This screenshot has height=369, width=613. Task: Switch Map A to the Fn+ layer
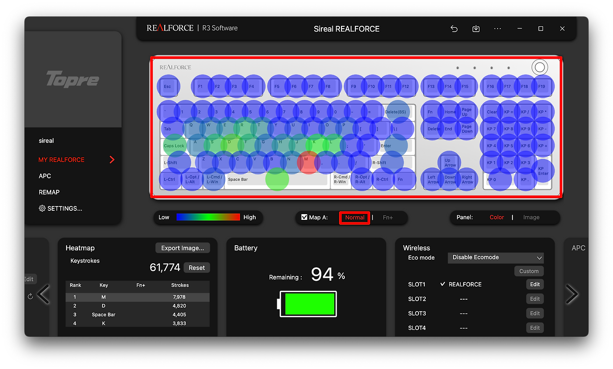(x=388, y=217)
